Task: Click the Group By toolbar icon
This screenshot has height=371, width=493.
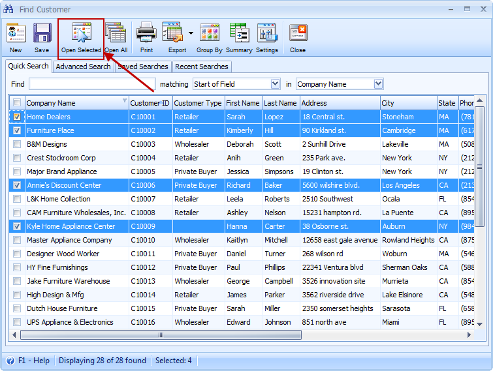Action: pos(209,37)
